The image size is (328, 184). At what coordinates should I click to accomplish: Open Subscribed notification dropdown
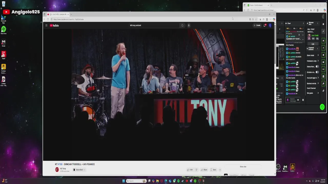click(x=79, y=170)
